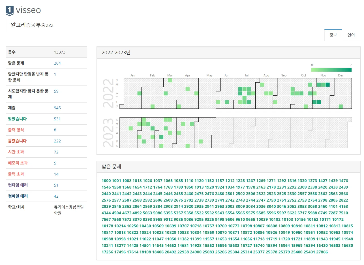Screen dimensions: 364x265
Task: Click the 컴파일 에러 count 42
Action: point(56,196)
